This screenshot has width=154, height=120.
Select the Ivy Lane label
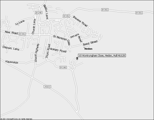coord(20,23)
